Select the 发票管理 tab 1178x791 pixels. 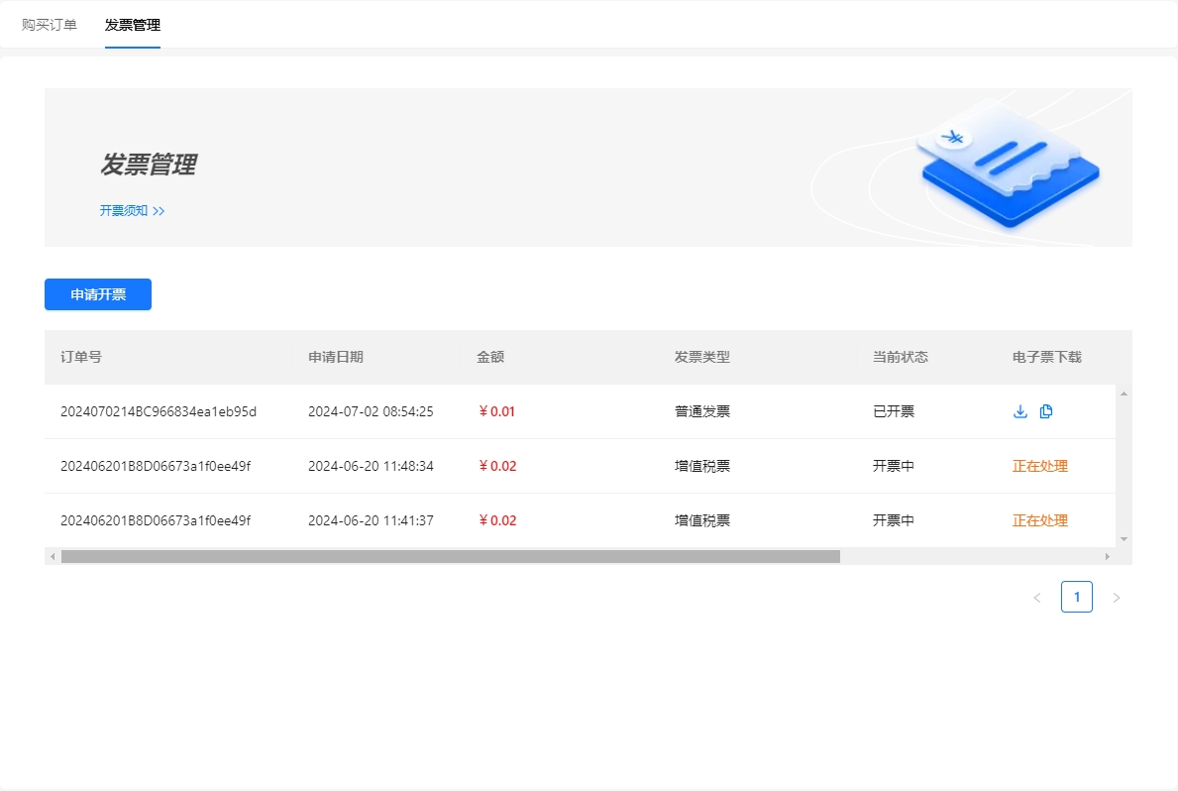[x=132, y=24]
